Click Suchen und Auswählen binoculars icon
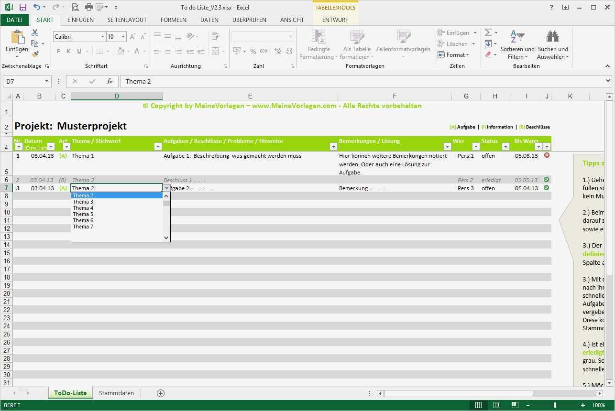Screen dimensions: 615x411 pyautogui.click(x=552, y=36)
